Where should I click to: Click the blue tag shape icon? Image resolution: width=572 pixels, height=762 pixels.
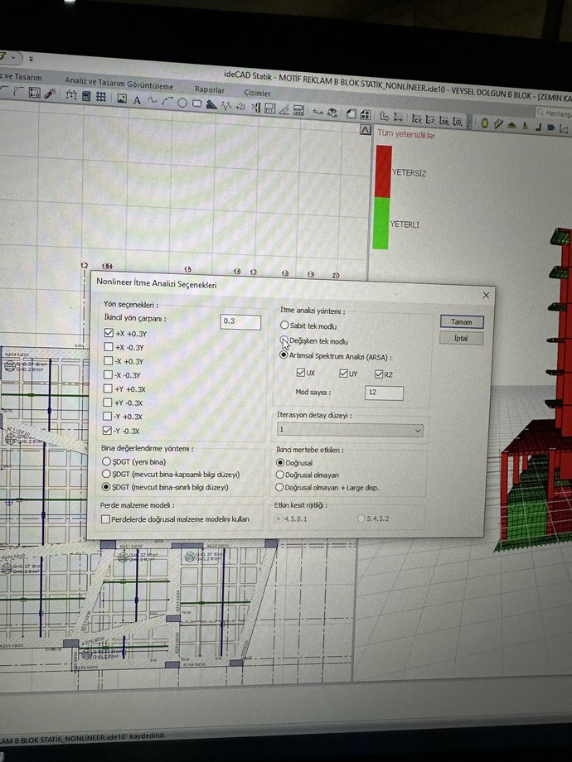tap(551, 127)
